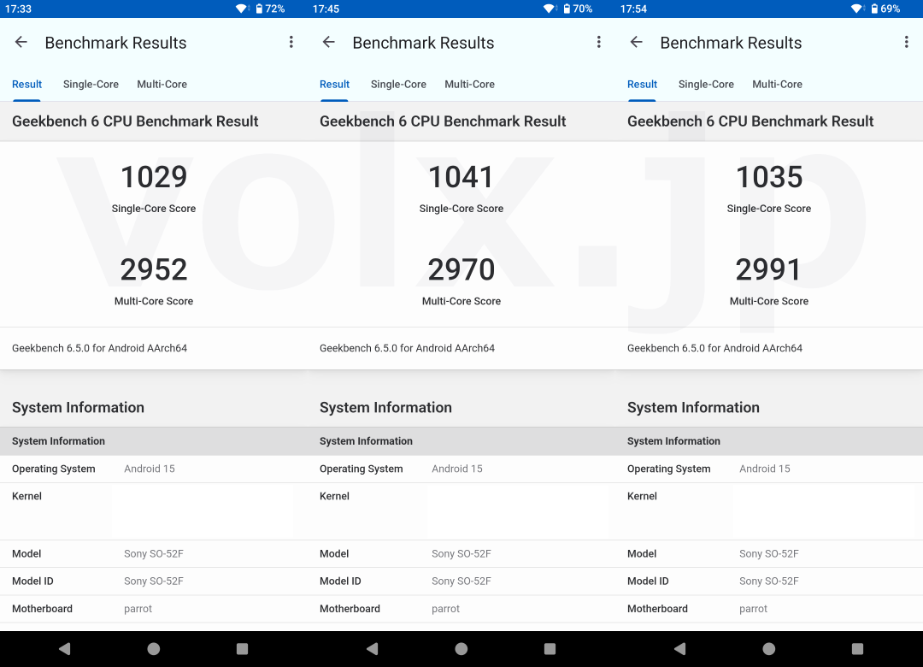Tap the back arrow in the 17:45 screen
923x667 pixels.
click(x=329, y=43)
